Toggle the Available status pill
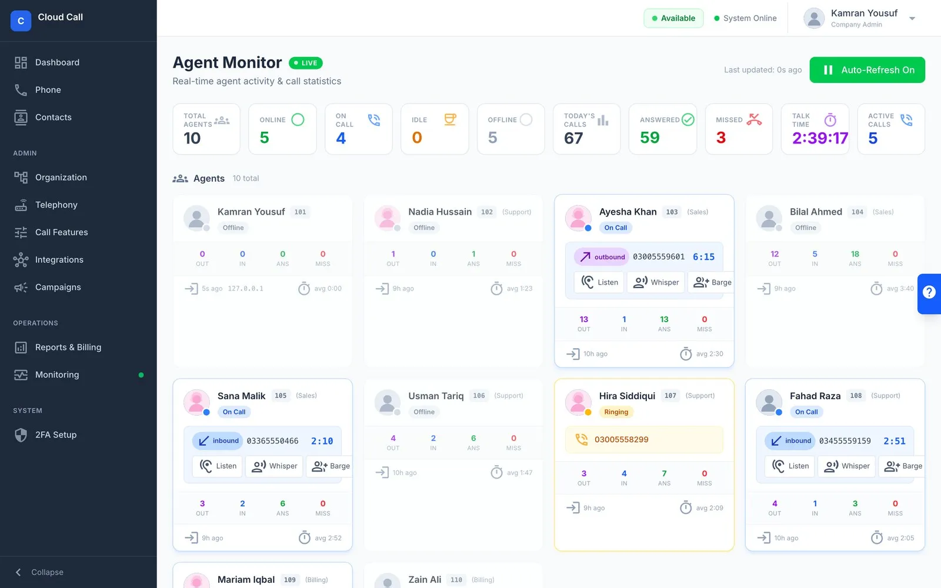Image resolution: width=941 pixels, height=588 pixels. click(673, 18)
